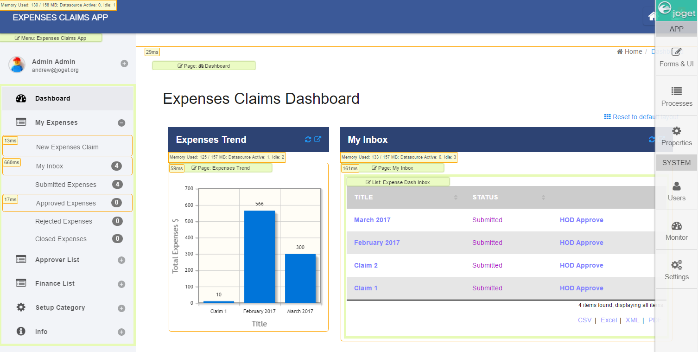Screen dimensions: 698x352
Task: Open Forms & UI editor icon
Action: (676, 52)
